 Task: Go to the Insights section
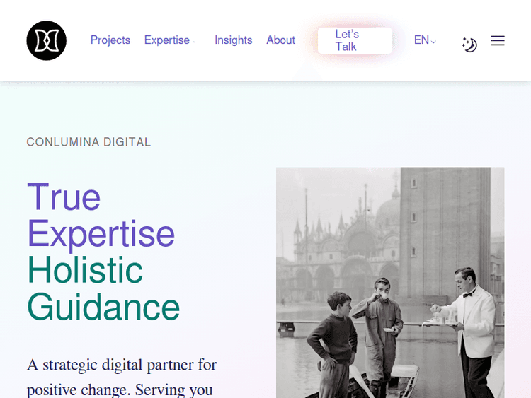(233, 40)
